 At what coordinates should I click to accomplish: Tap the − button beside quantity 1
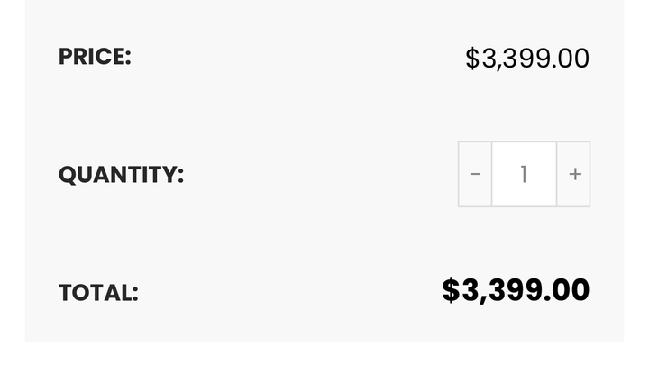click(x=475, y=174)
